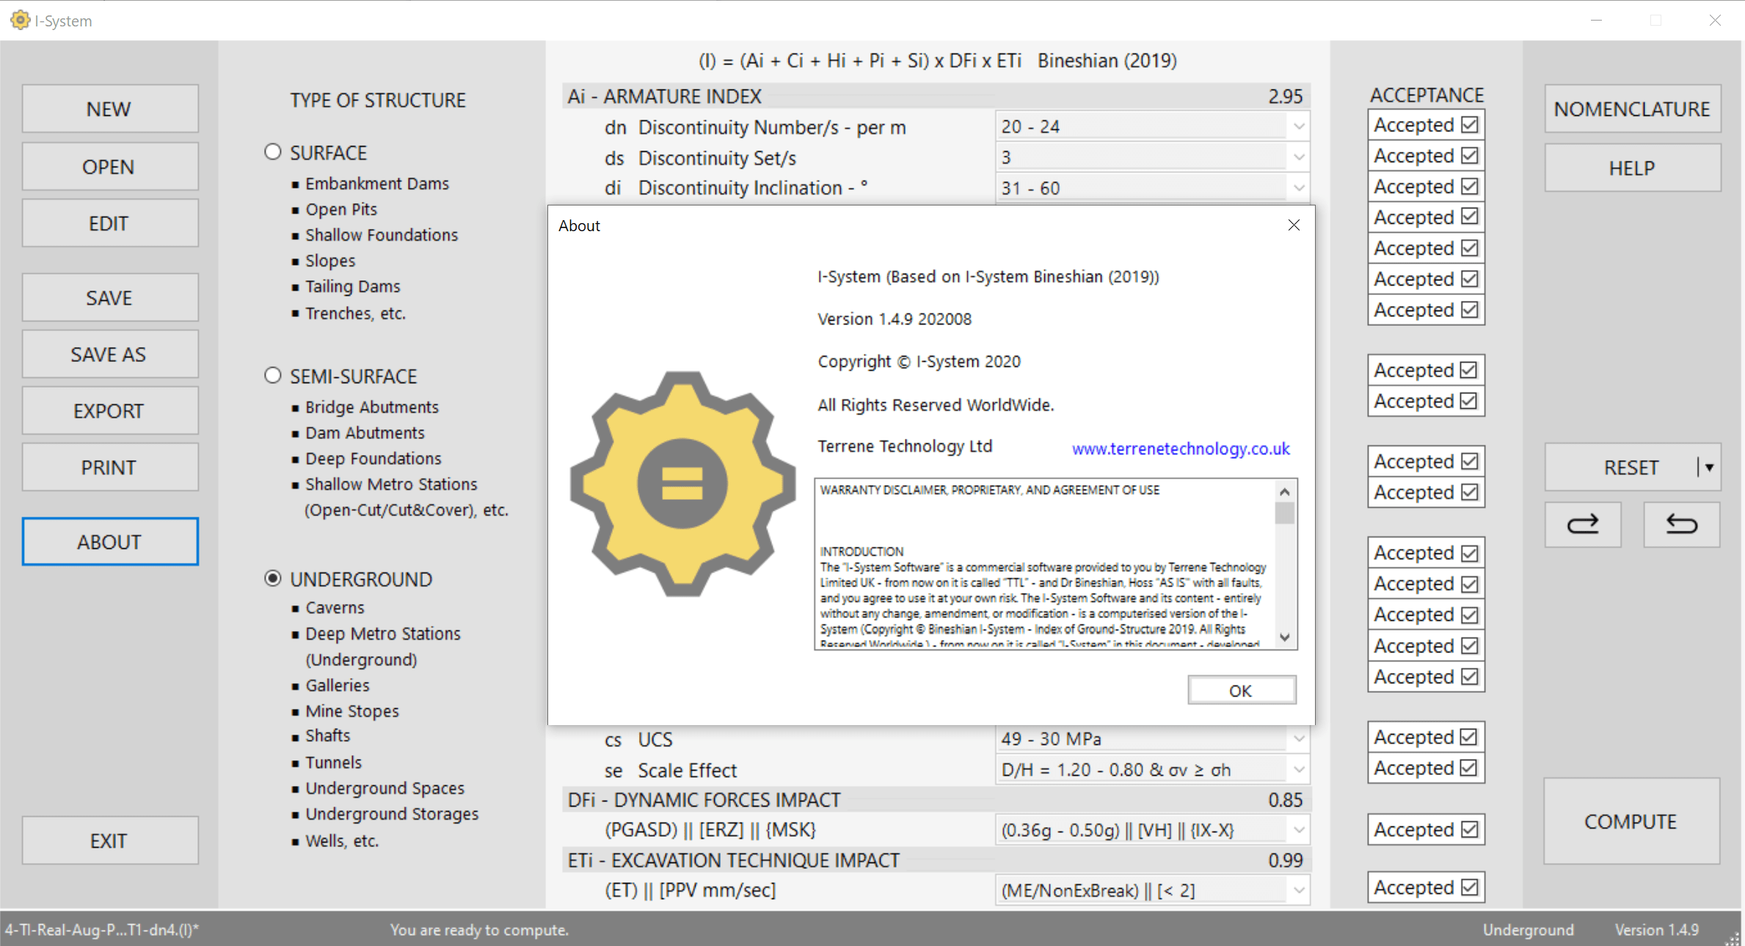
Task: Select the SEMI-SURFACE radio button
Action: coord(273,376)
